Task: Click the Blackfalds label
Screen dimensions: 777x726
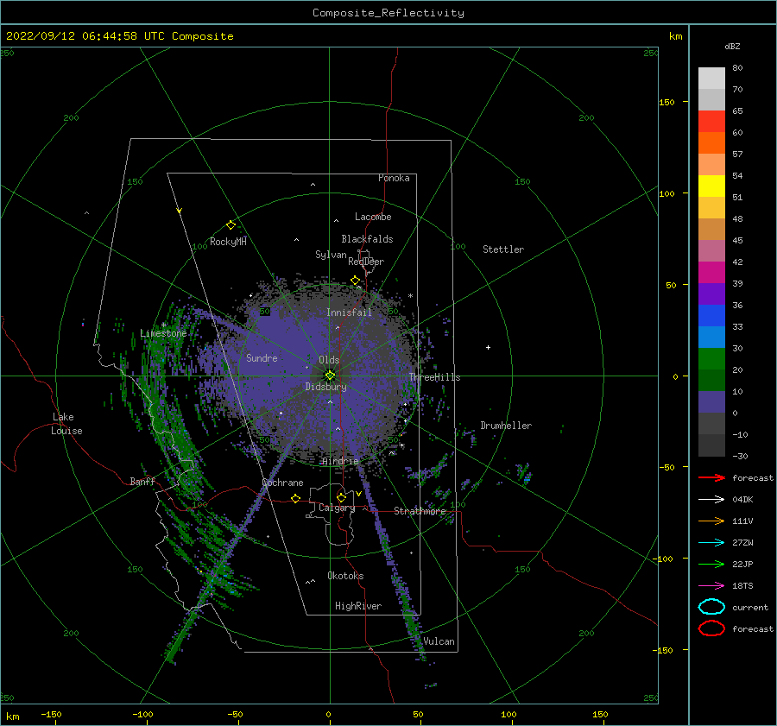Action: tap(367, 239)
